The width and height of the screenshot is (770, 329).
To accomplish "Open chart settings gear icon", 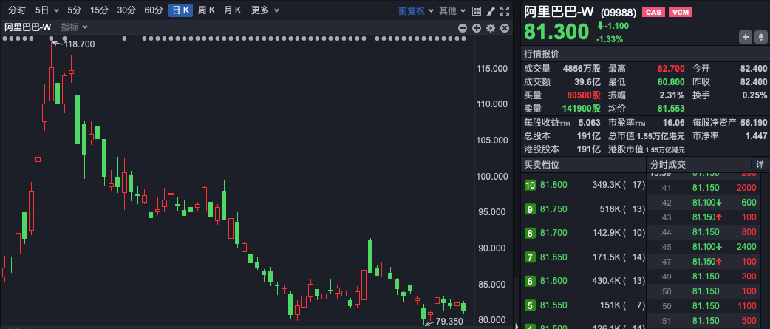I will (x=491, y=28).
